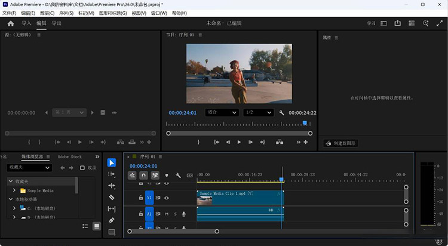Select the Selection arrow tool
The height and width of the screenshot is (246, 448).
(x=112, y=162)
